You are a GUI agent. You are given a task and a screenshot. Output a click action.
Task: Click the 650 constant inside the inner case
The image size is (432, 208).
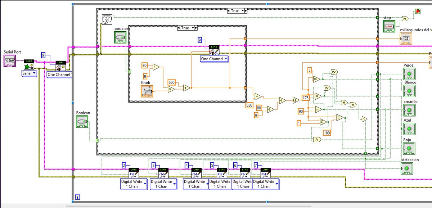[171, 82]
